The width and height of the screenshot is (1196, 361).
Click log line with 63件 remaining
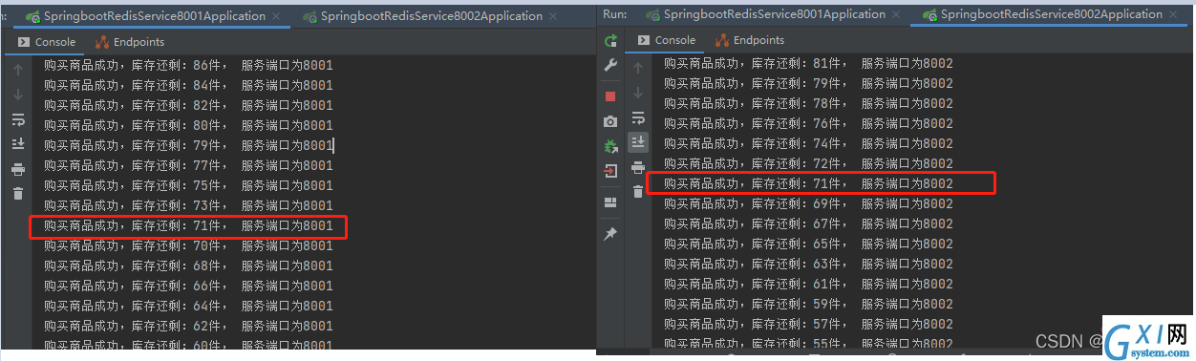pos(808,264)
